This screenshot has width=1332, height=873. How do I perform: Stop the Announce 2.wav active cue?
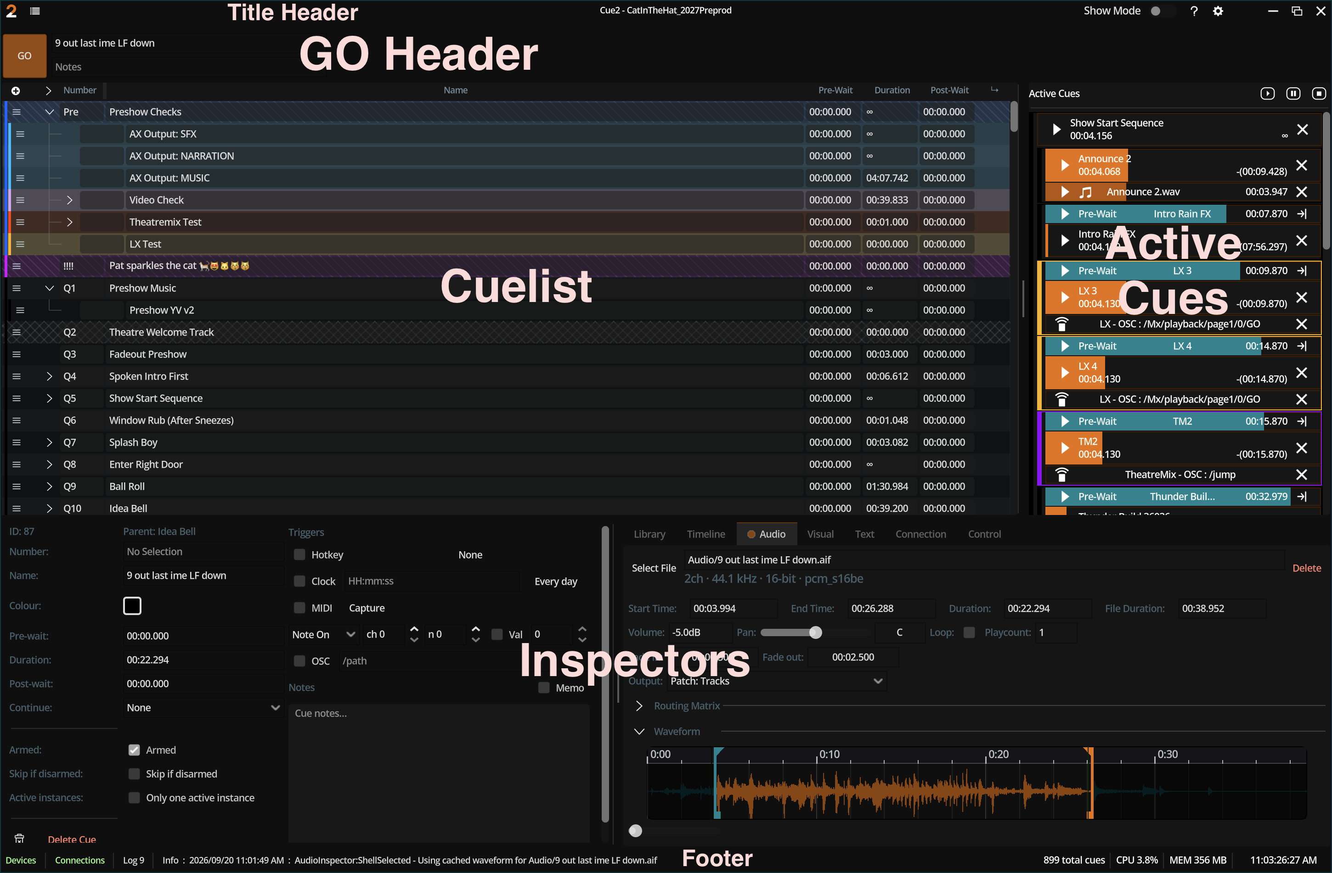[1302, 192]
